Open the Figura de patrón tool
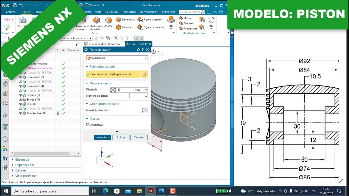Viewport: 349px width, 196px height. point(150,20)
